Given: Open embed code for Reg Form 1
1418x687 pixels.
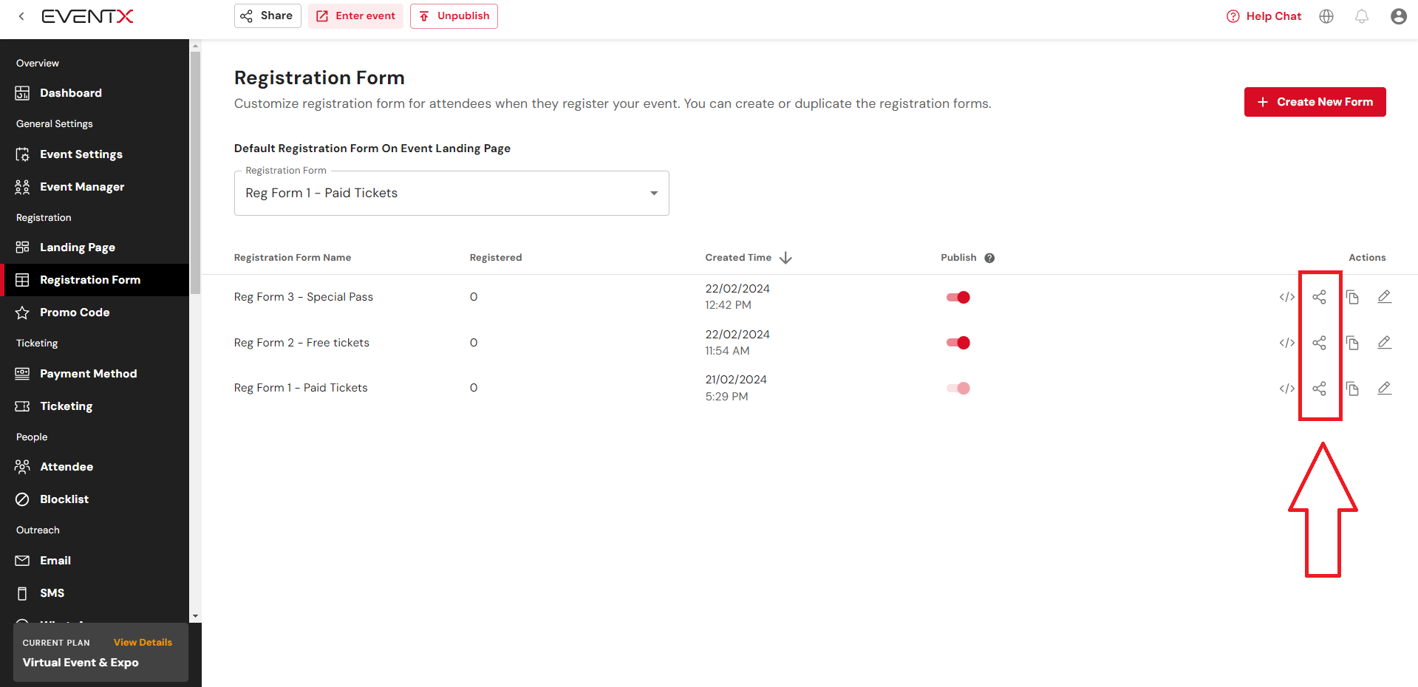Looking at the screenshot, I should point(1286,389).
